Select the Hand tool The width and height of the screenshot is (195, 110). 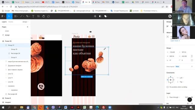43,16
